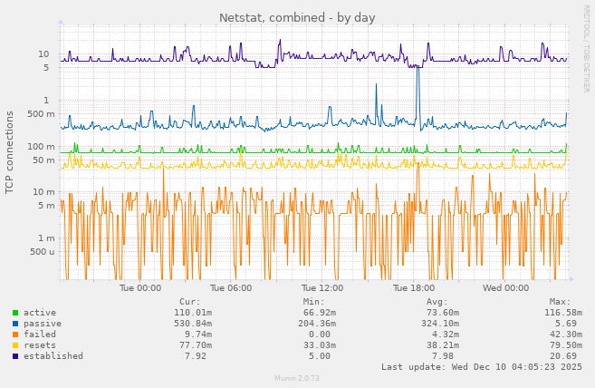Click active minimum value 66.92m
Screen dimensions: 595x388
tap(319, 313)
